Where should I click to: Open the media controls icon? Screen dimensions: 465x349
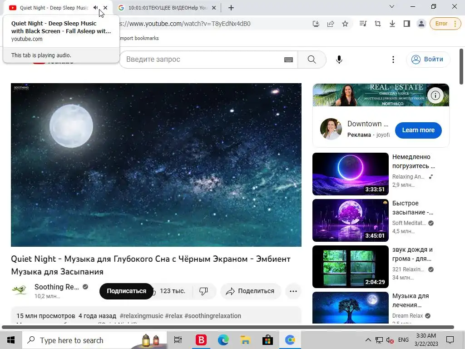tap(363, 24)
